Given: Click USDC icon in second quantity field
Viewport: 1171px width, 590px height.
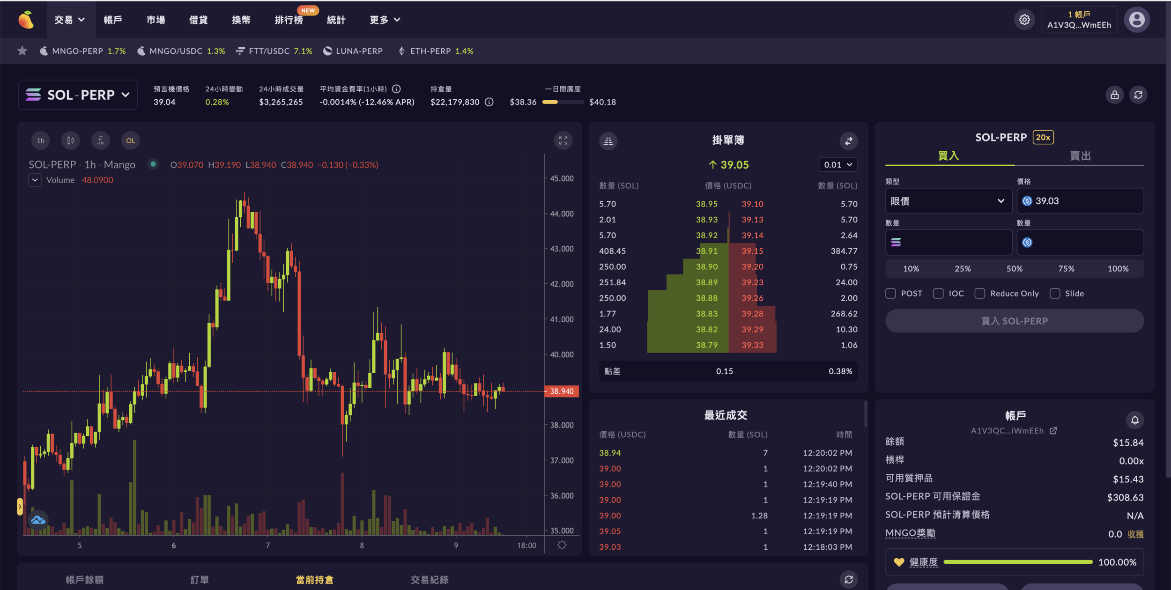Looking at the screenshot, I should [x=1027, y=242].
